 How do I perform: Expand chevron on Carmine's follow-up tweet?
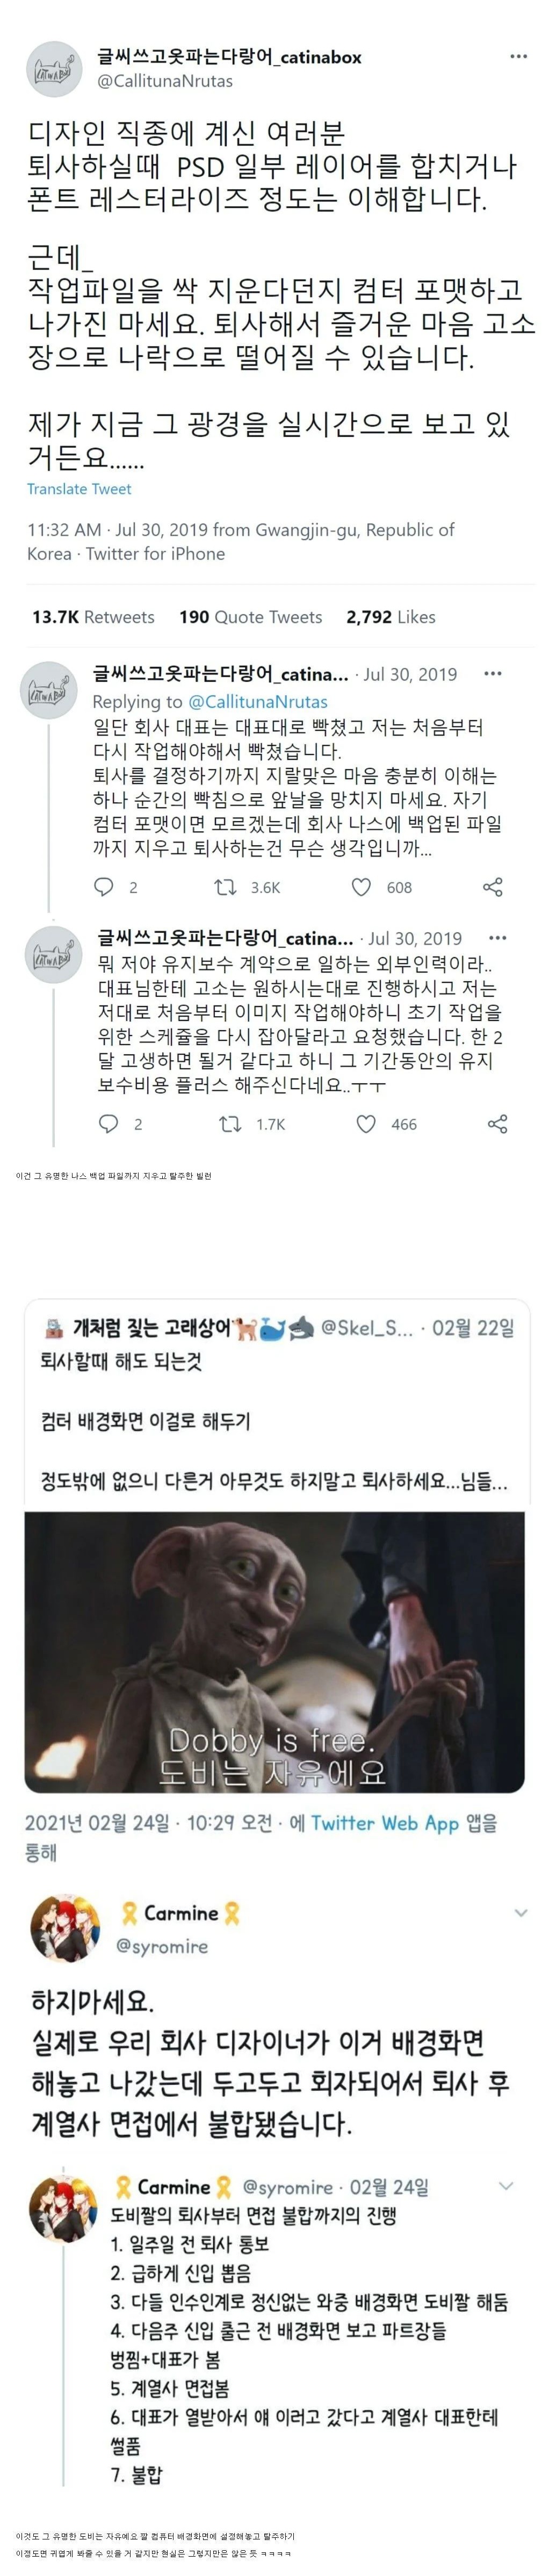[506, 2184]
